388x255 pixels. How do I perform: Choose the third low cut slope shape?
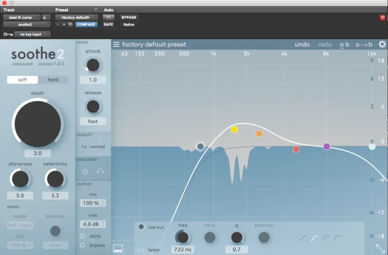(x=326, y=238)
